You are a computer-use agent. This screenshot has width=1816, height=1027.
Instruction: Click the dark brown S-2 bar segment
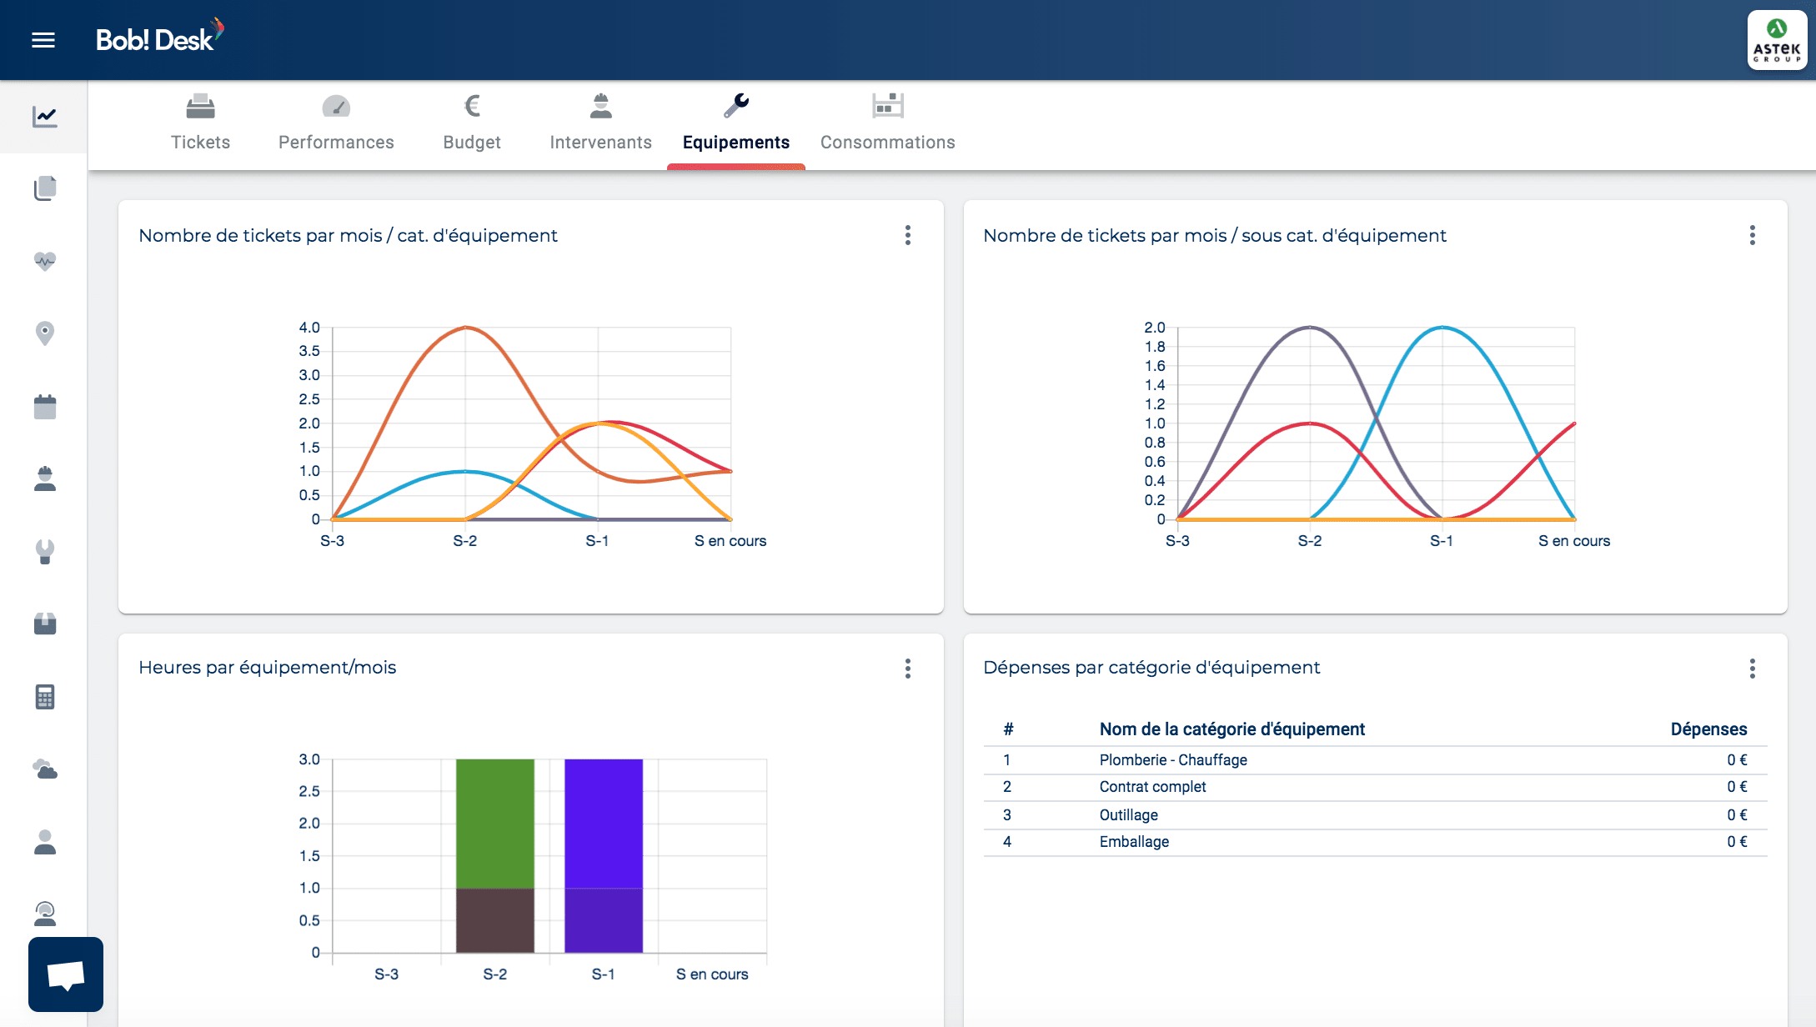pyautogui.click(x=494, y=920)
